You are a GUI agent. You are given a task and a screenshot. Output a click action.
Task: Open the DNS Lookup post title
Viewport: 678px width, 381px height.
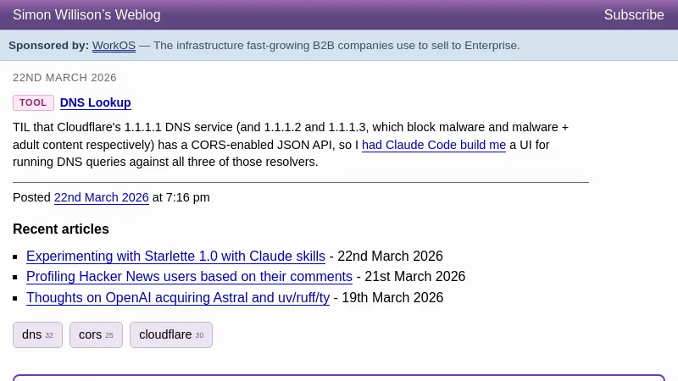(x=95, y=103)
